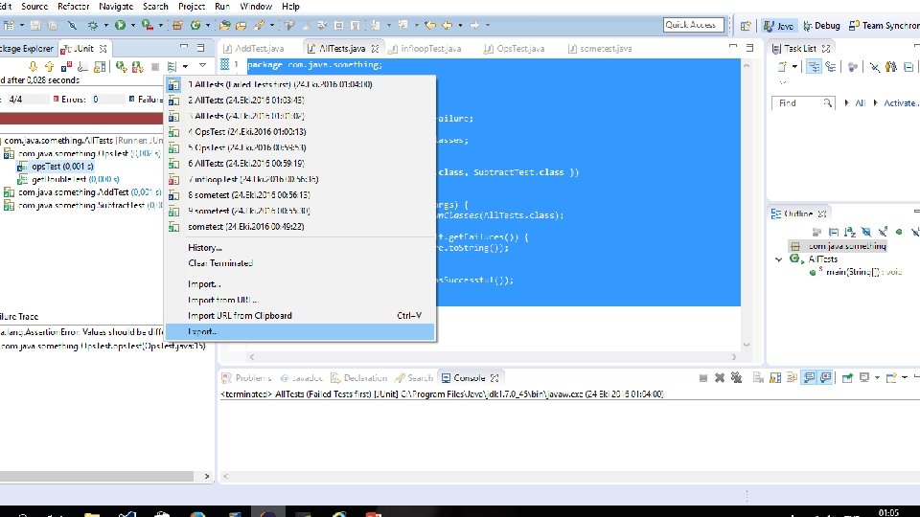Collapse the AllTests node in Outline
Viewport: 920px width, 517px height.
778,259
